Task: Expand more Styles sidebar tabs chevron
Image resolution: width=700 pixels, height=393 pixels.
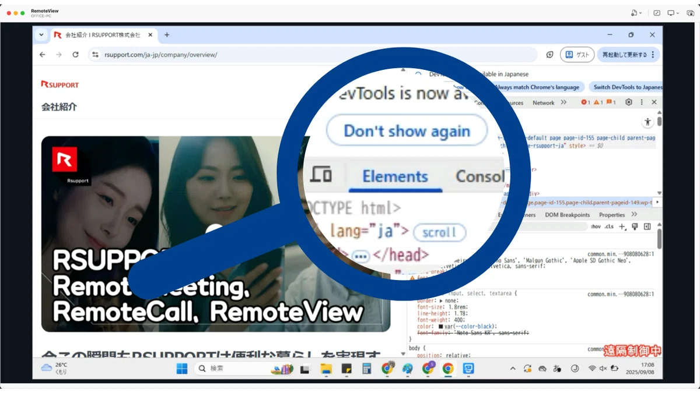Action: (x=635, y=215)
